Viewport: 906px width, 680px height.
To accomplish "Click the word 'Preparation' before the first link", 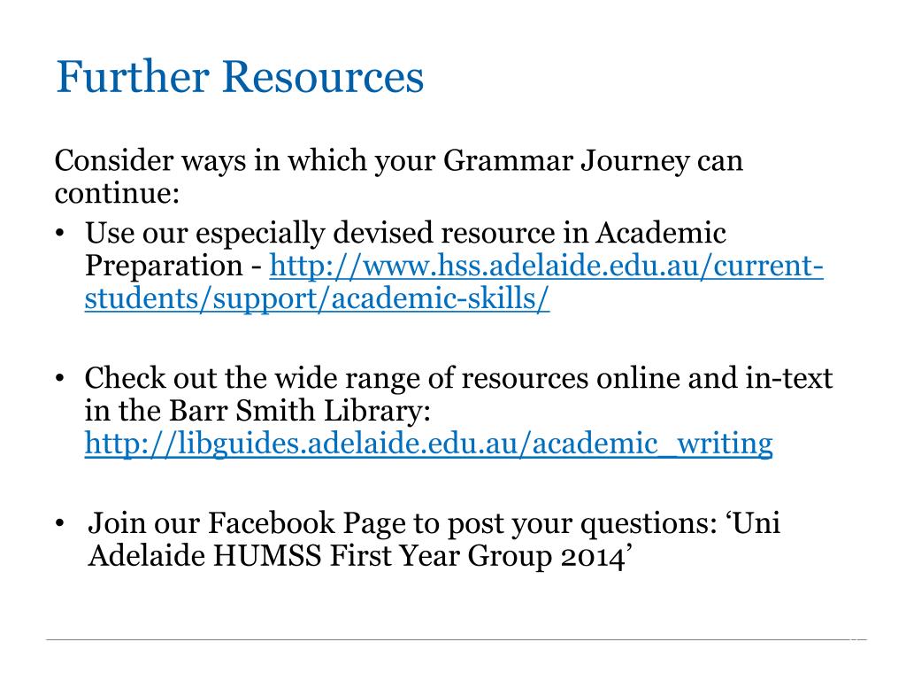I will [164, 267].
